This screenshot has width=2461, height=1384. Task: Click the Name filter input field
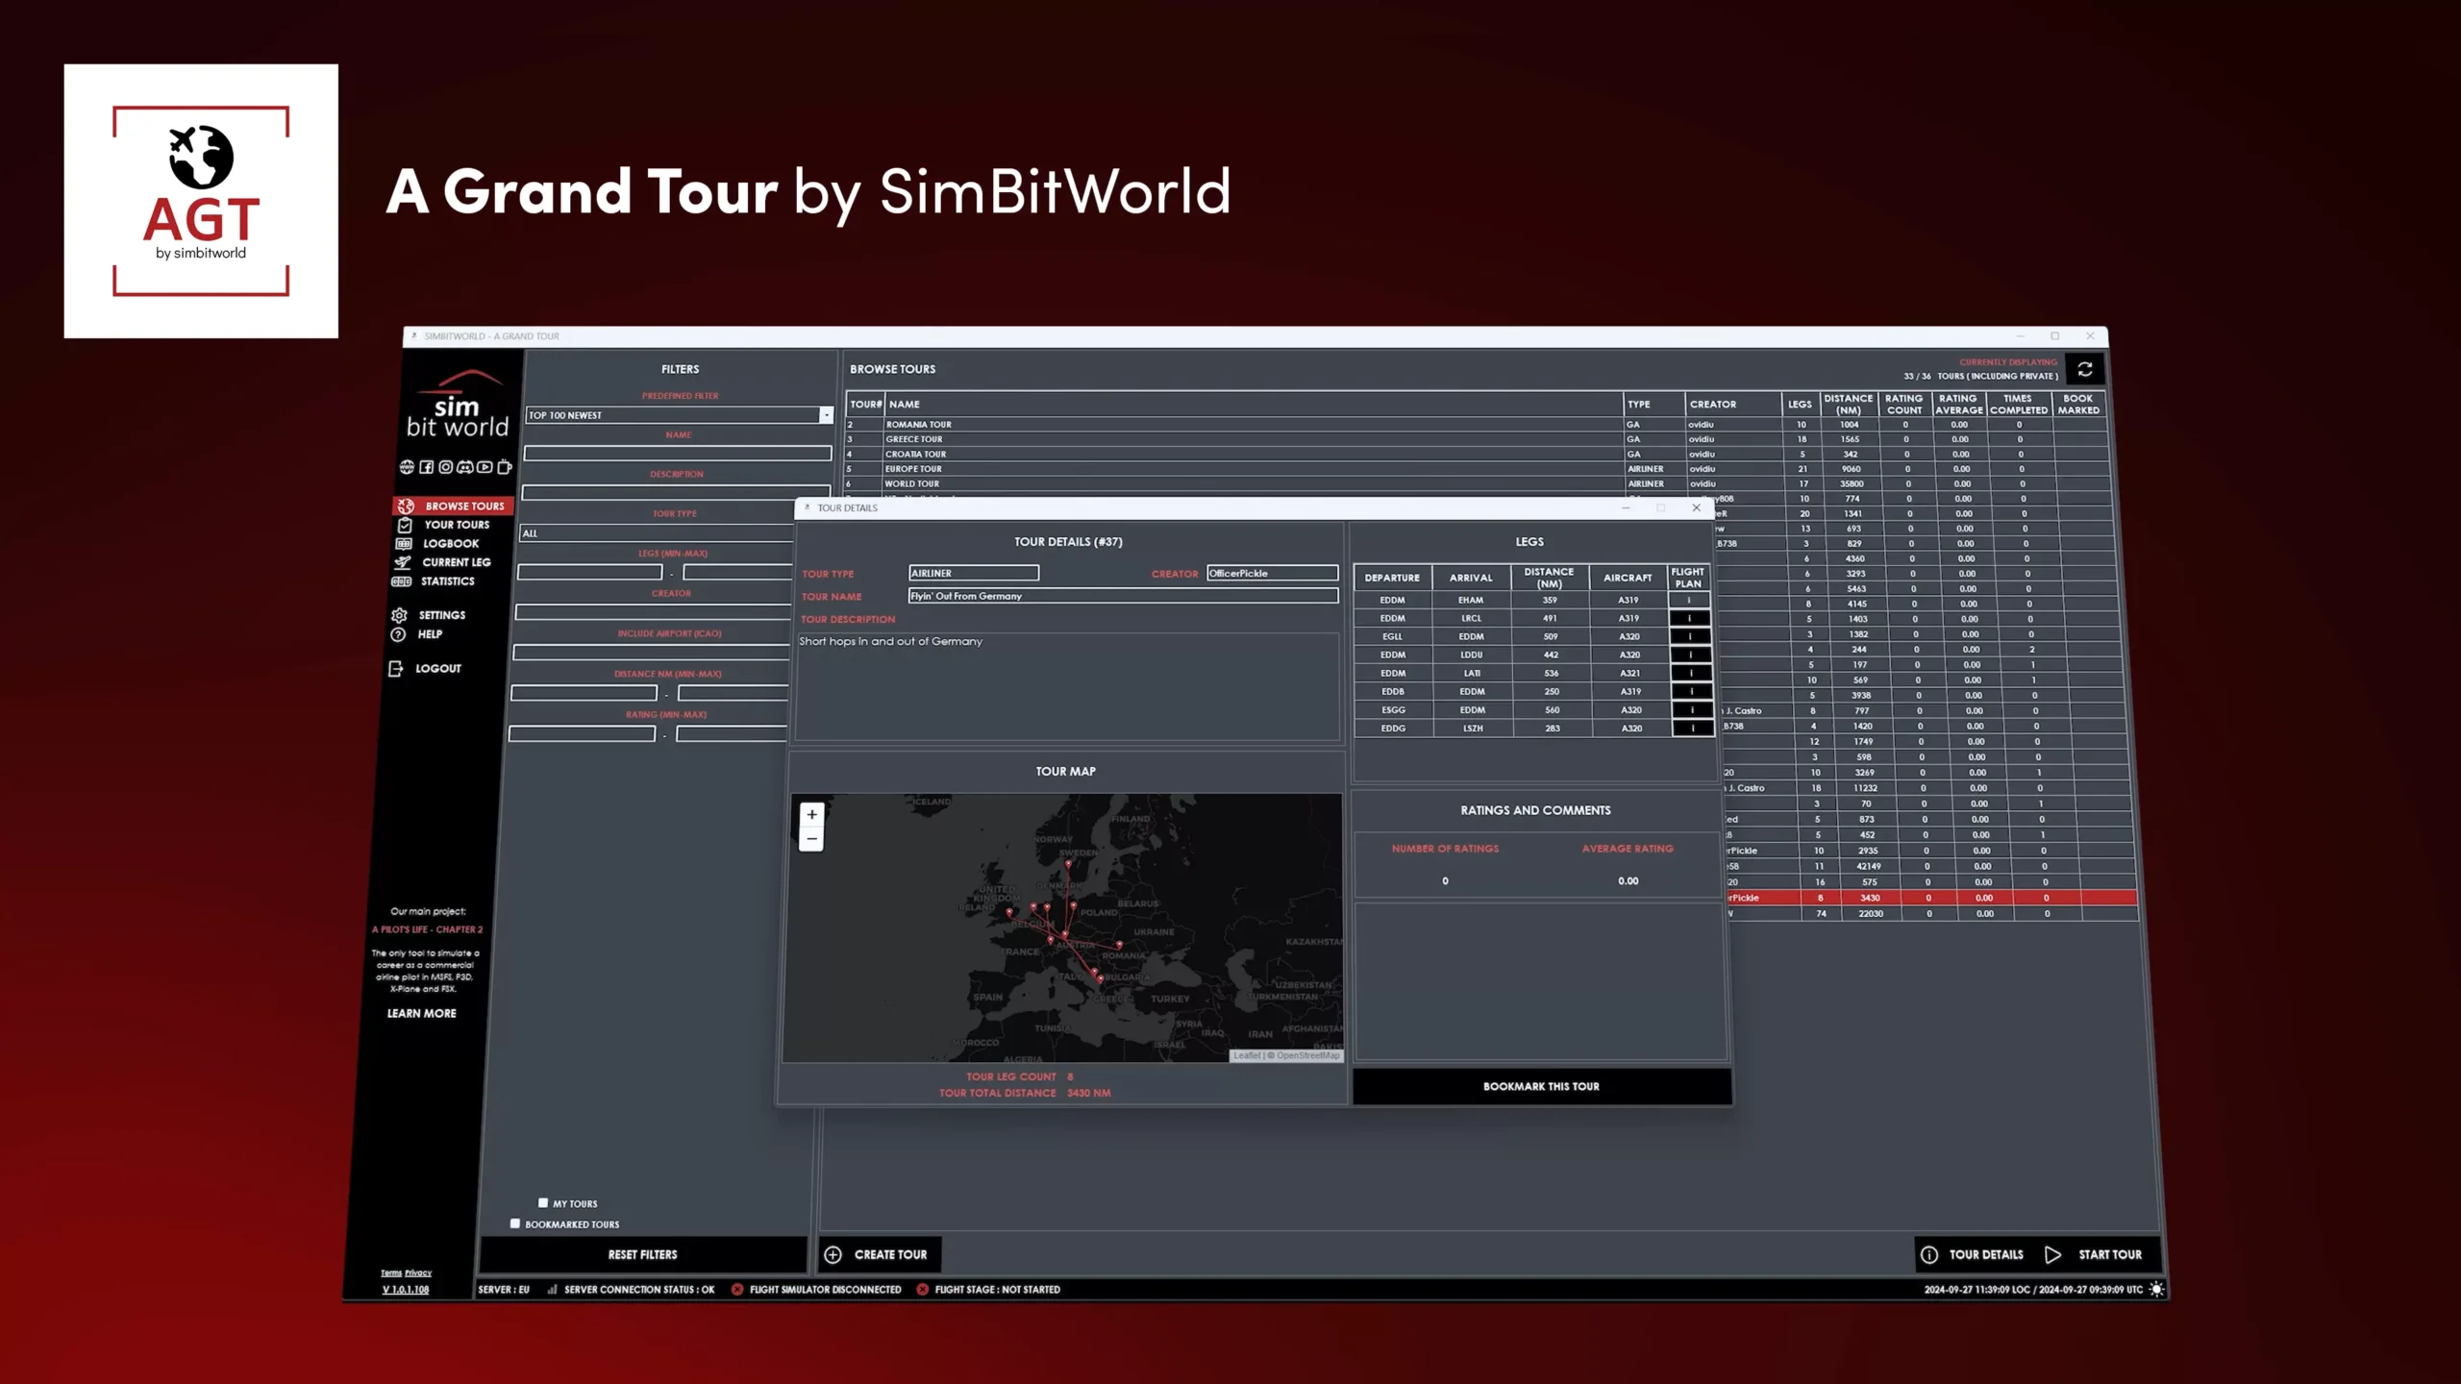pos(678,453)
